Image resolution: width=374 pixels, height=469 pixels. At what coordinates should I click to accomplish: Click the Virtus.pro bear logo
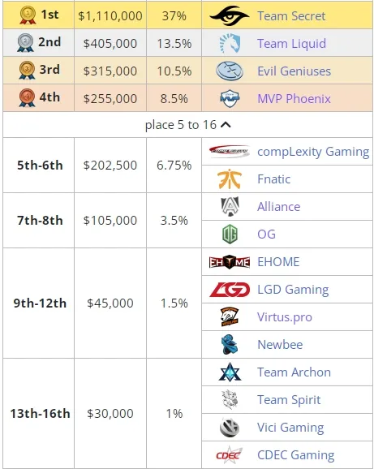coord(230,316)
